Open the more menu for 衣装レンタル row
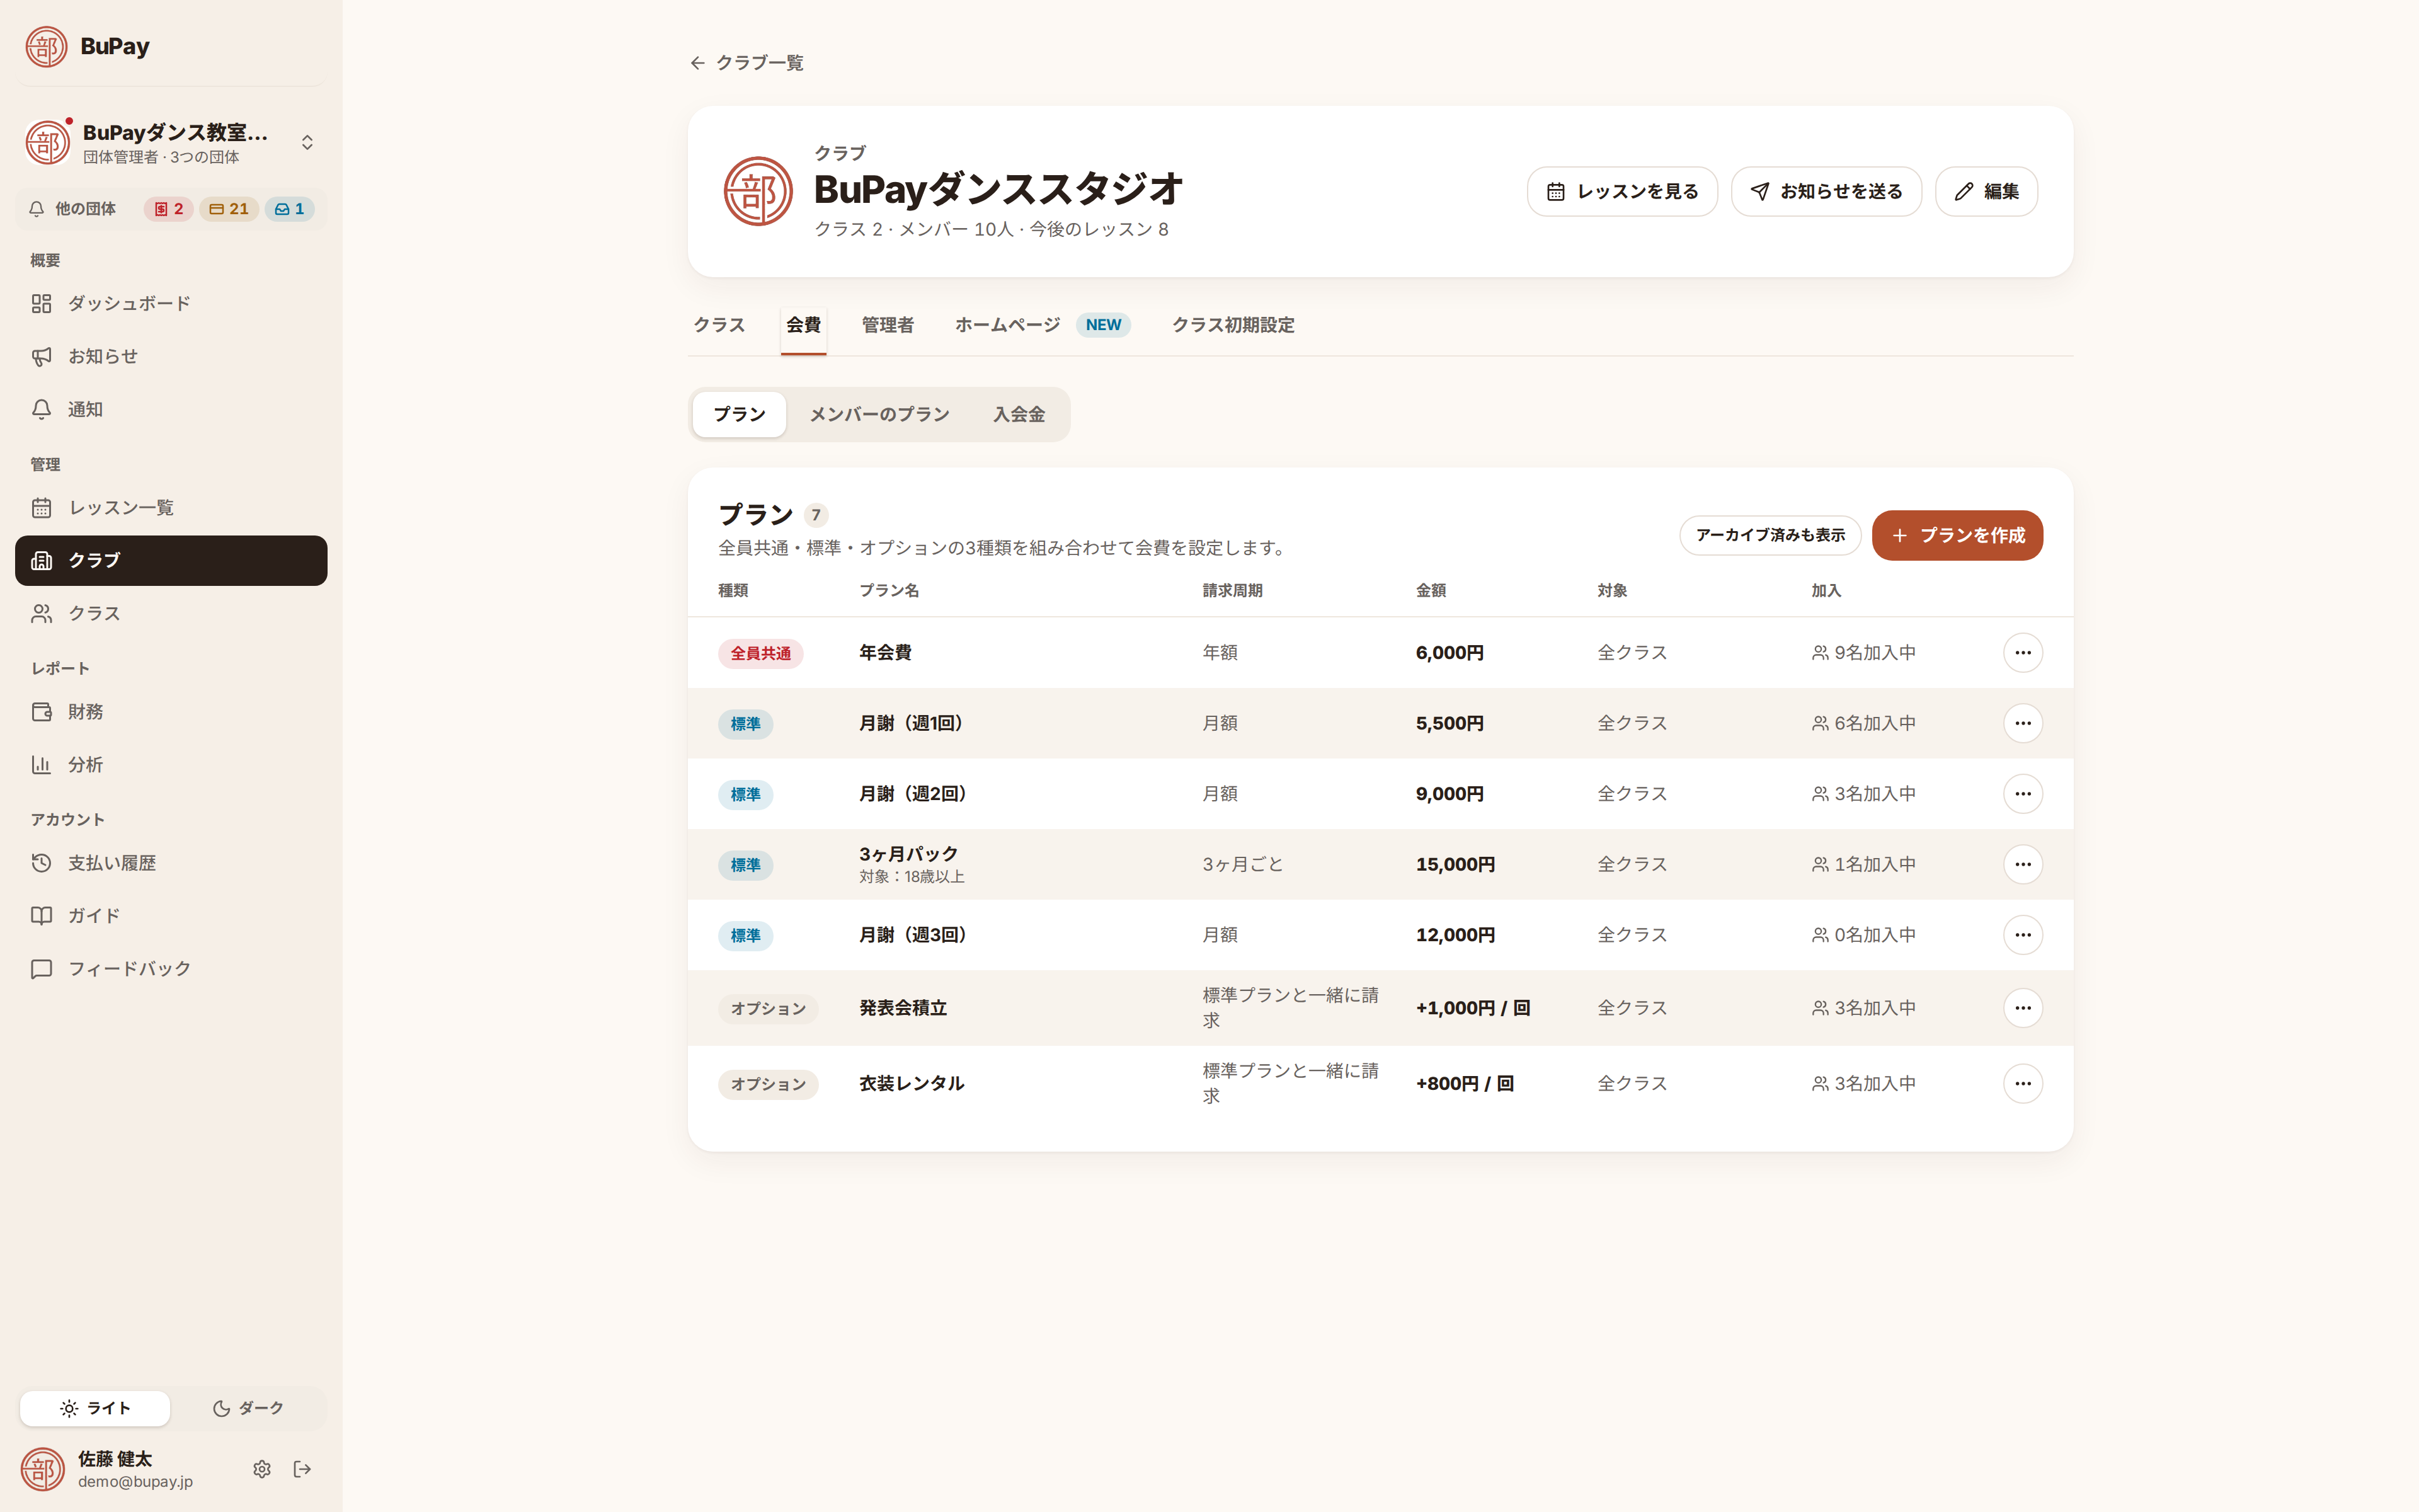 pyautogui.click(x=2022, y=1084)
